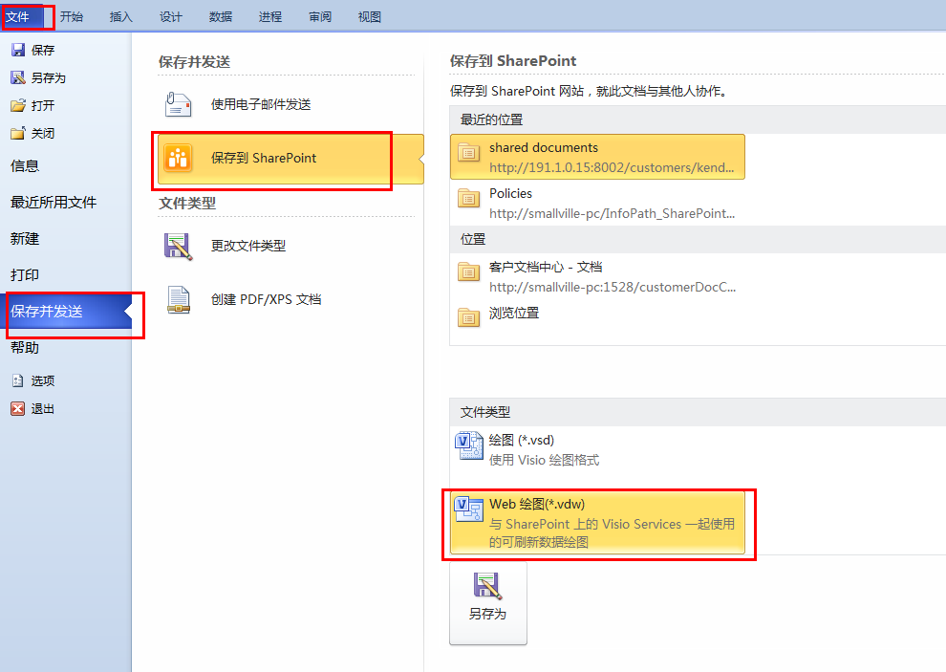
Task: Click the orange SharePoint people icon
Action: click(x=178, y=158)
